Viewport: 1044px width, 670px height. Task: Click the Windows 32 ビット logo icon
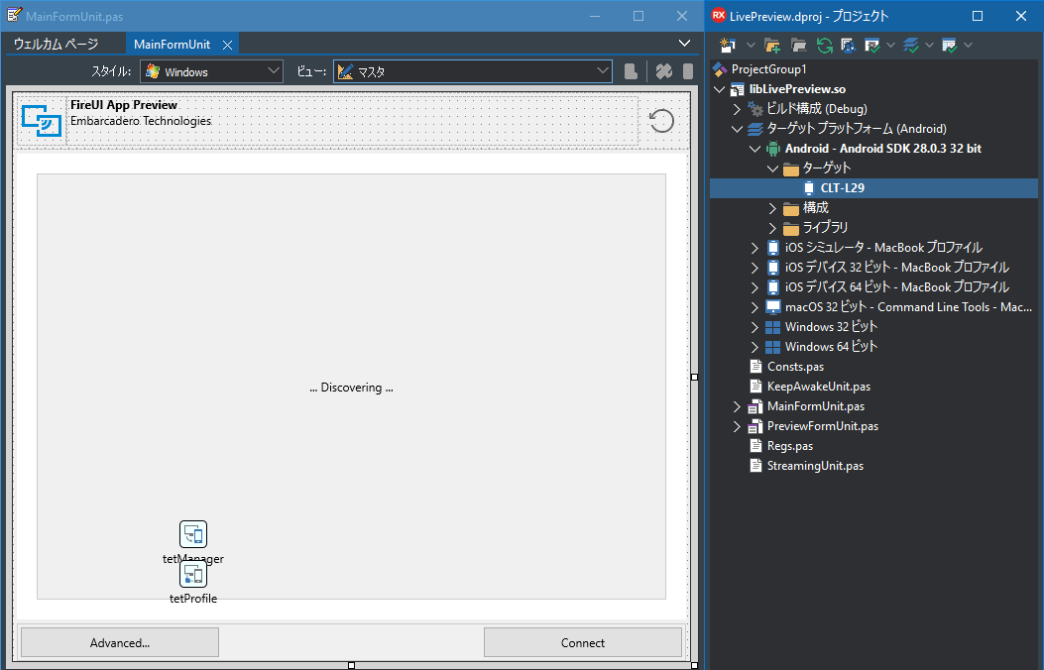tap(773, 327)
